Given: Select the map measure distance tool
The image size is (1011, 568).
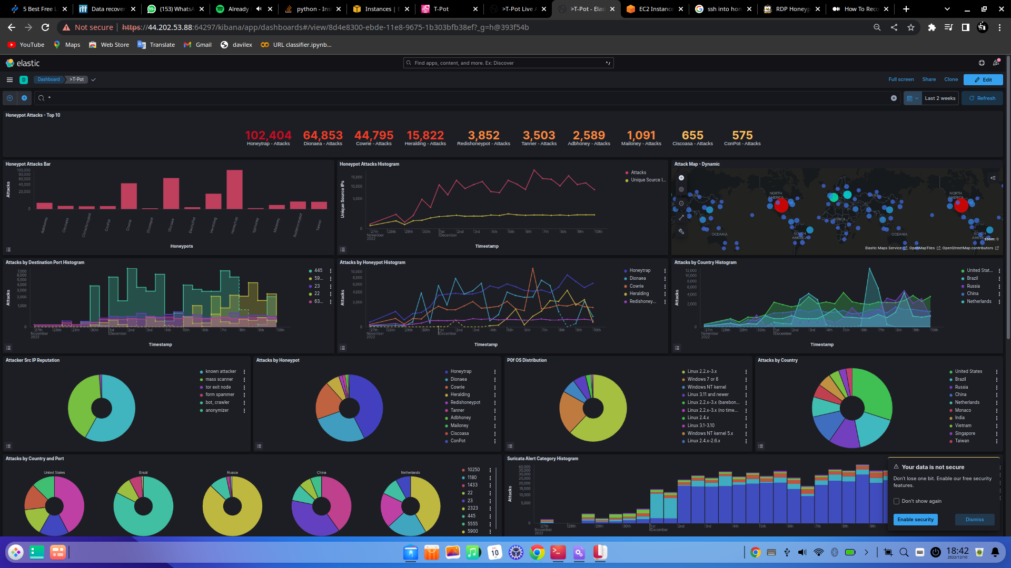Looking at the screenshot, I should pos(681,217).
